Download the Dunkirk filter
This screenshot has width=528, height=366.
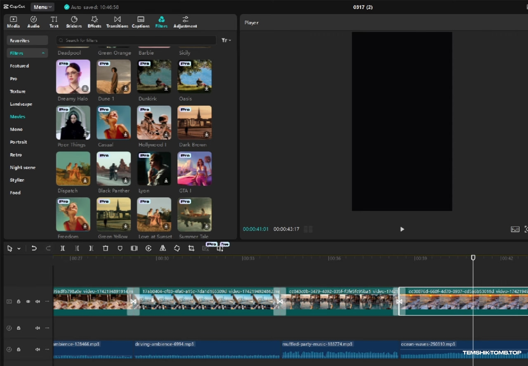(x=166, y=89)
